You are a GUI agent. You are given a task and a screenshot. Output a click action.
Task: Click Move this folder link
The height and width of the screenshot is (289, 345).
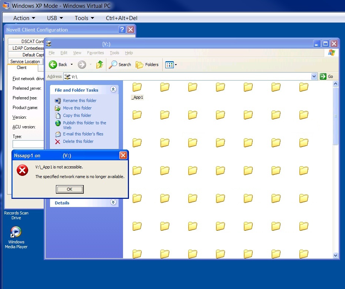77,108
